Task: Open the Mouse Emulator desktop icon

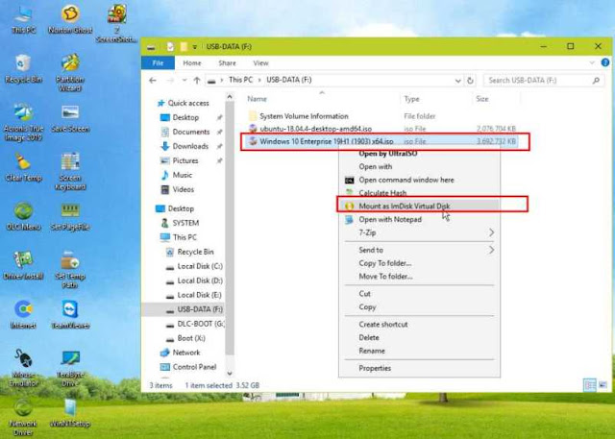Action: (23, 368)
